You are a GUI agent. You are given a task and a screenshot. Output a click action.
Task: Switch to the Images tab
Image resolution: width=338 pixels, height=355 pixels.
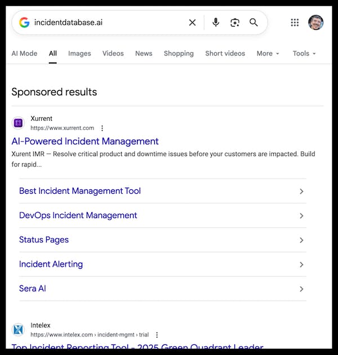[79, 54]
